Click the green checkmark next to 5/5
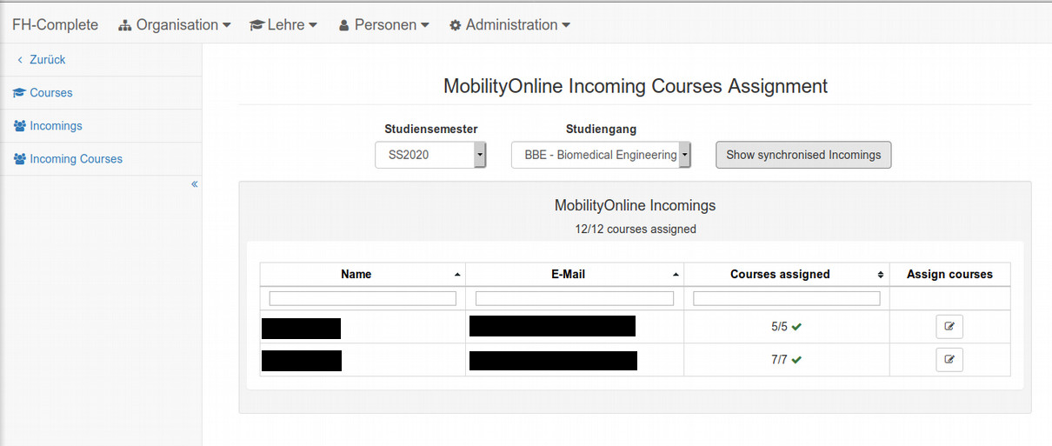This screenshot has width=1052, height=446. [x=796, y=327]
